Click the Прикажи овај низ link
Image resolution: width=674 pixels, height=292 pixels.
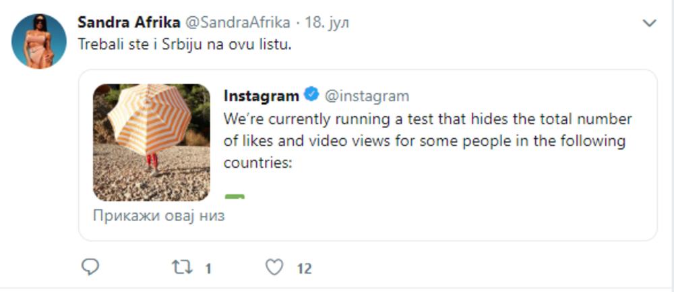[158, 216]
